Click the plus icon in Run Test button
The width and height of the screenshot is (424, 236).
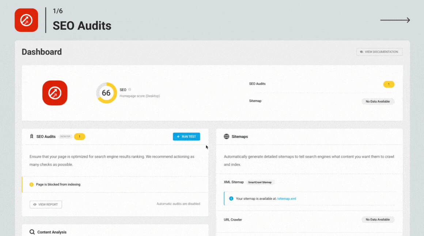pos(178,137)
